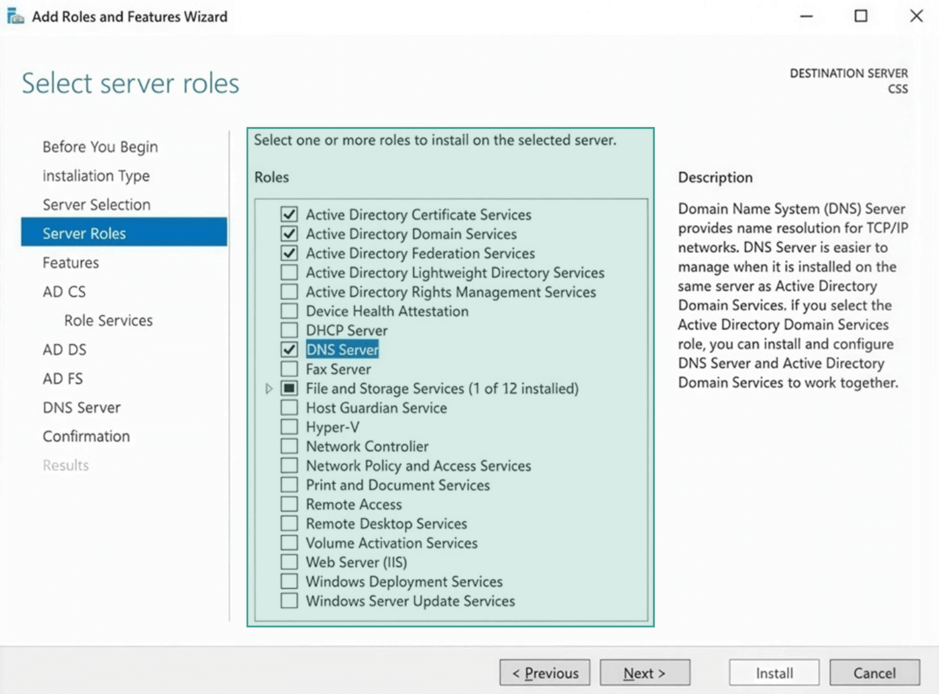
Task: Cancel the wizard
Action: 874,673
